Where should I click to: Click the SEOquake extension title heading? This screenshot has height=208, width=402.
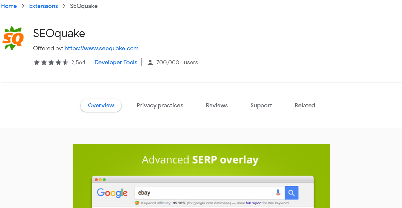coord(59,33)
